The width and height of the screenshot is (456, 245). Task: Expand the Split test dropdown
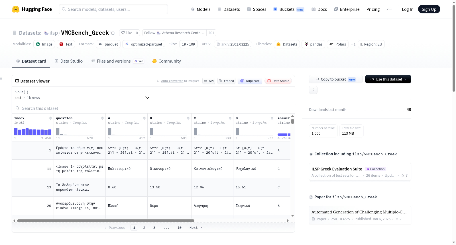[x=83, y=95]
